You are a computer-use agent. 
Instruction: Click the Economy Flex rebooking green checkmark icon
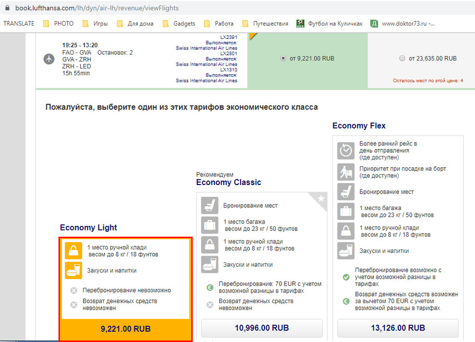tap(346, 277)
